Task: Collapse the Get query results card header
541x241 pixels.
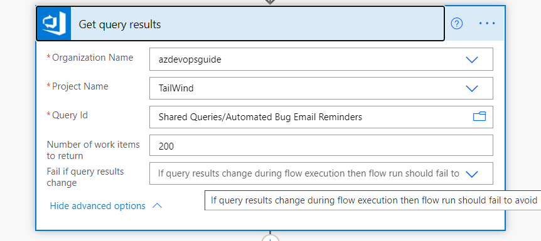Action: point(240,24)
